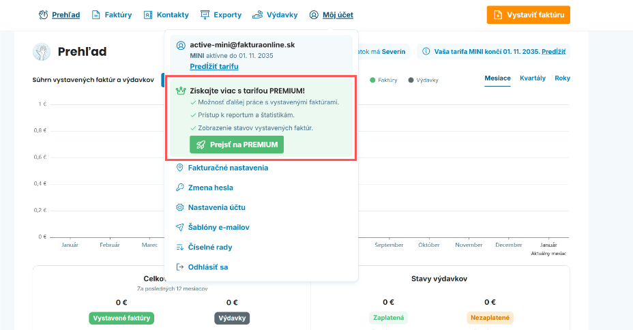Click the presentation icon beside Exporty

click(205, 15)
